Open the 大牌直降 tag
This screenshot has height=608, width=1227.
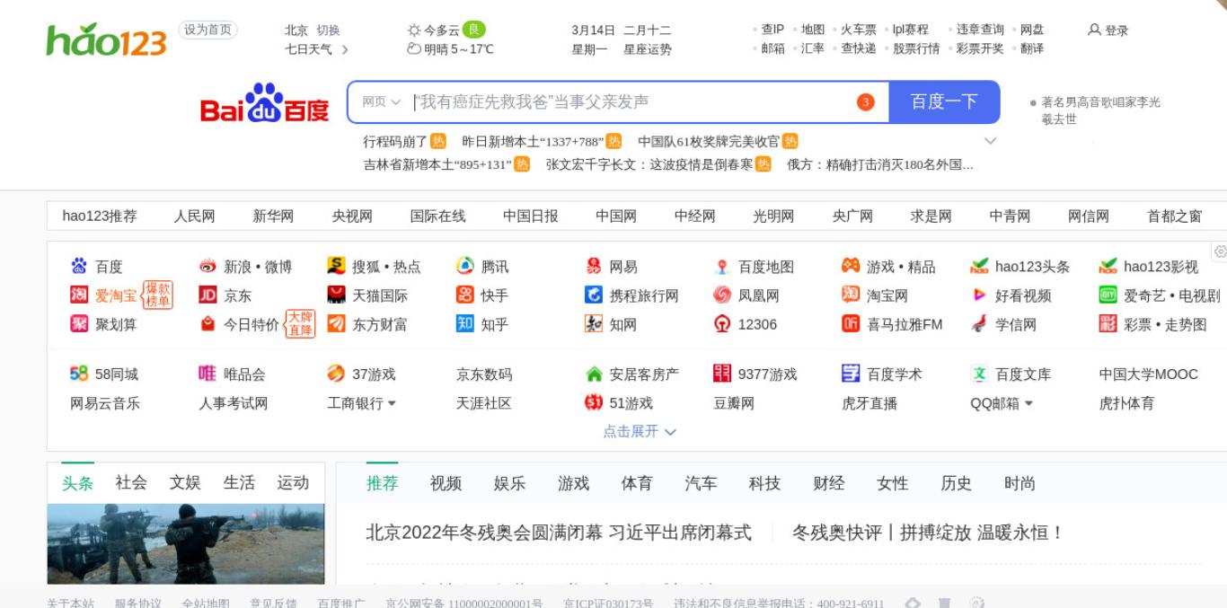click(x=300, y=324)
